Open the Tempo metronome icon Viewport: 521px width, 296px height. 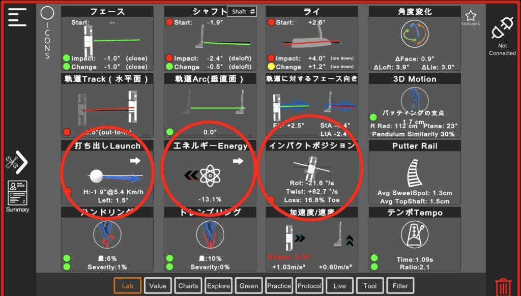pyautogui.click(x=414, y=234)
